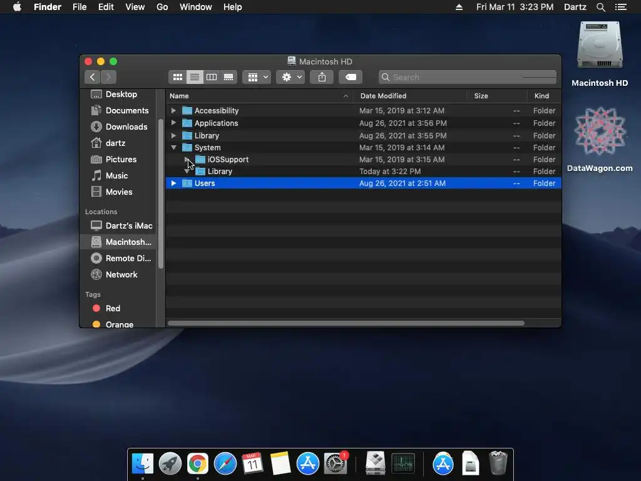Screen dimensions: 641x481
Task: Expand the Users folder
Action: pos(173,184)
